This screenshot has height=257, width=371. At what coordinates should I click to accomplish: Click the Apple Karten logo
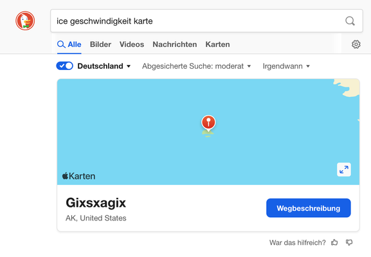78,176
